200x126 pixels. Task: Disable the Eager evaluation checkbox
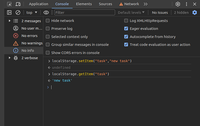[x=126, y=29]
